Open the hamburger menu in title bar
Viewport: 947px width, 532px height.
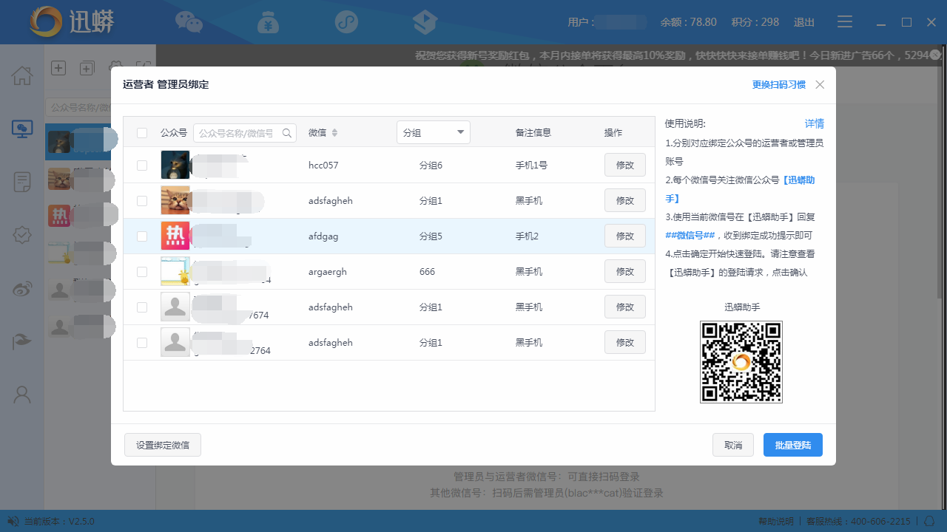[845, 22]
